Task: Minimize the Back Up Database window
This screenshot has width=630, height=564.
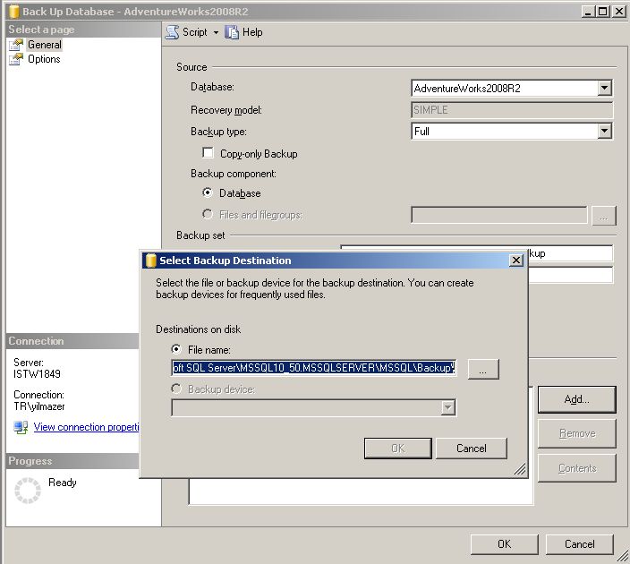Action: point(588,12)
